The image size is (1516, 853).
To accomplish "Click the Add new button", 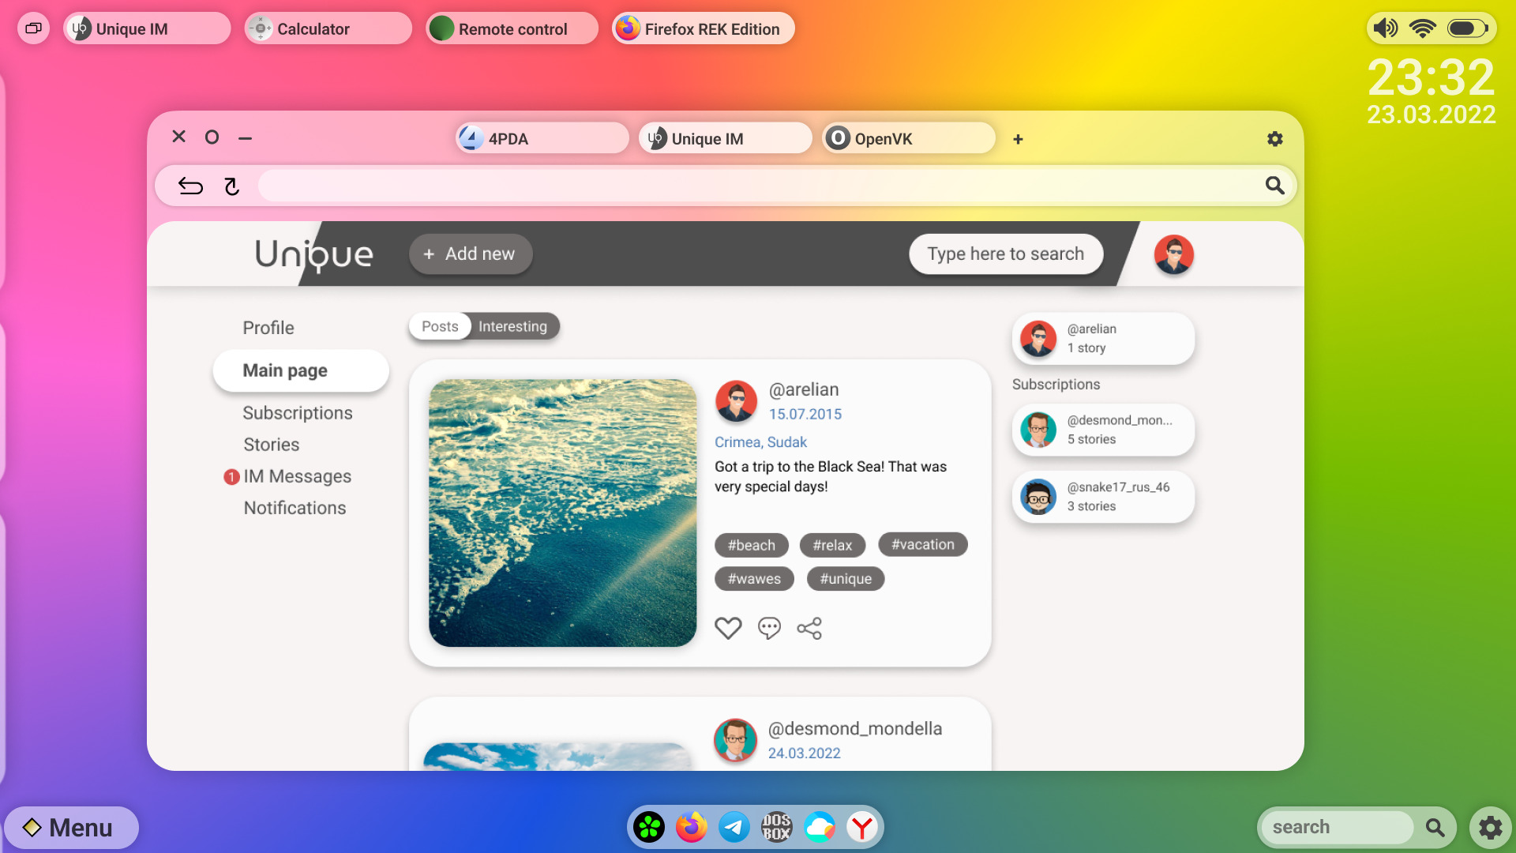I will click(x=470, y=254).
